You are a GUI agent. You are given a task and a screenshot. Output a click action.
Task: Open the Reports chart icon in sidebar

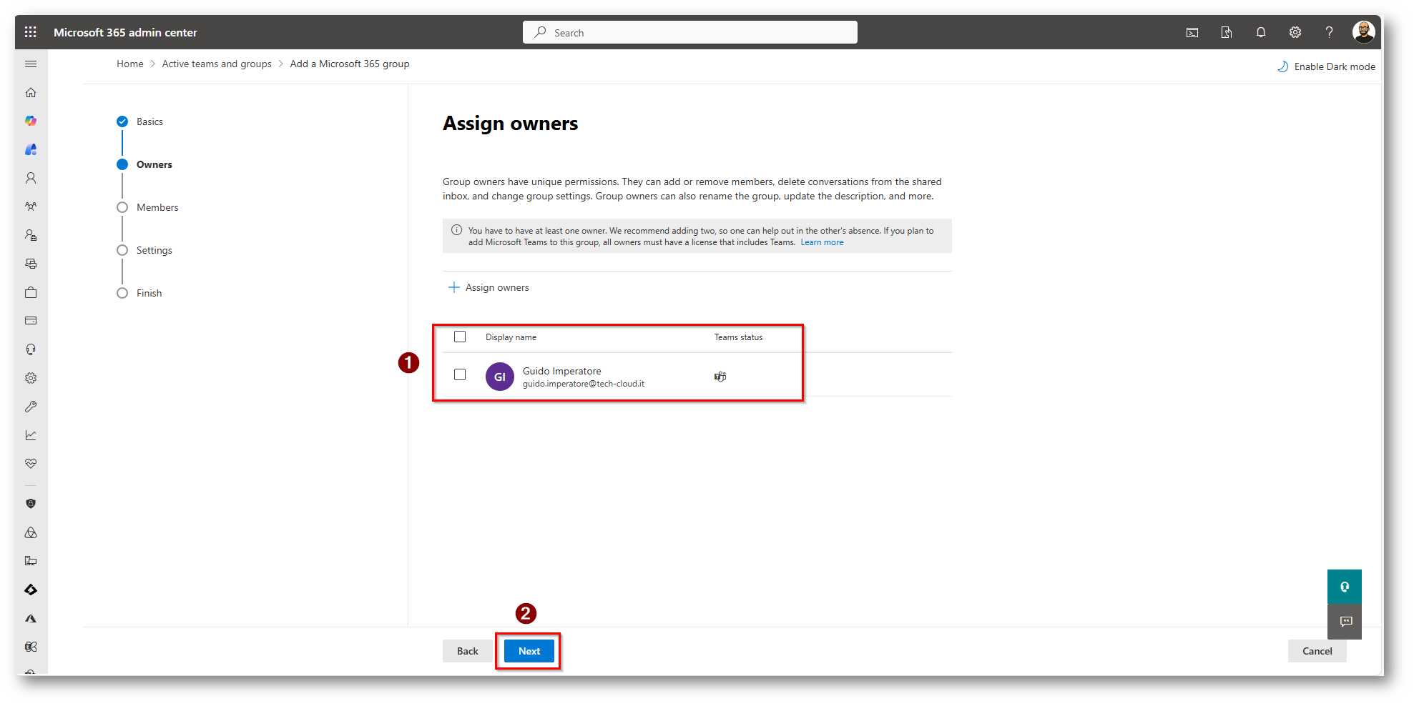(x=31, y=435)
